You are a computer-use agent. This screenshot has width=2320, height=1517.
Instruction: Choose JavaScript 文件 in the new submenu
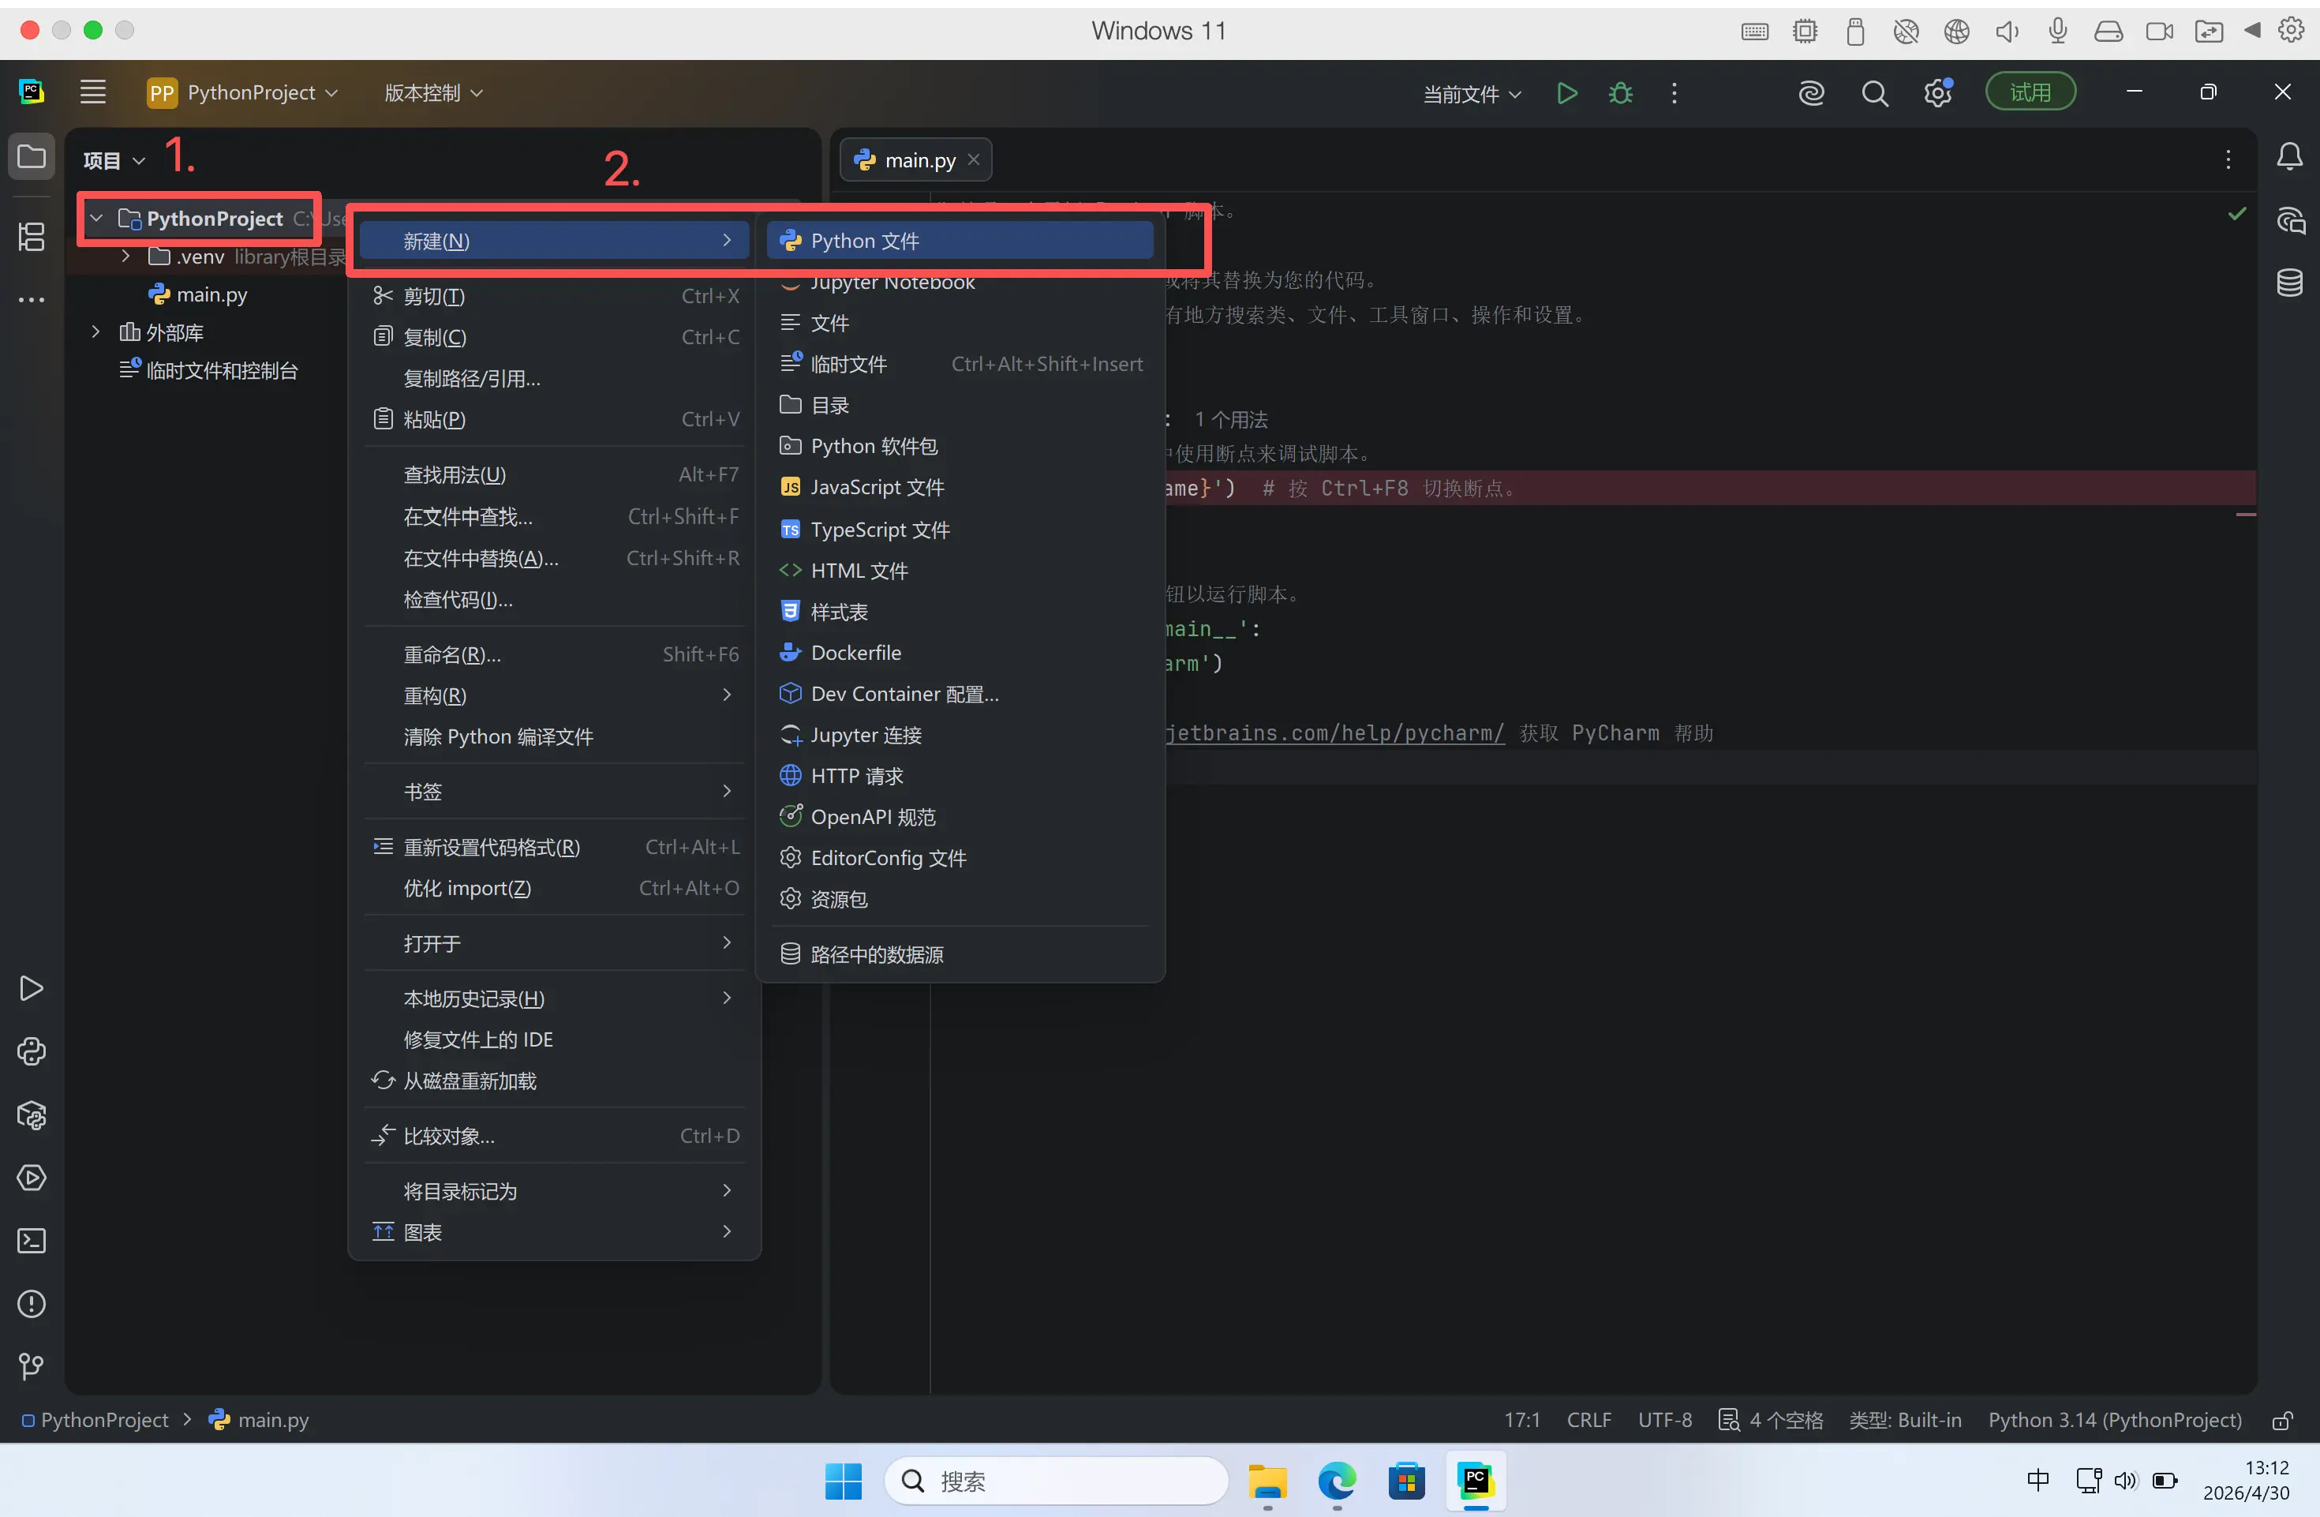(x=960, y=486)
